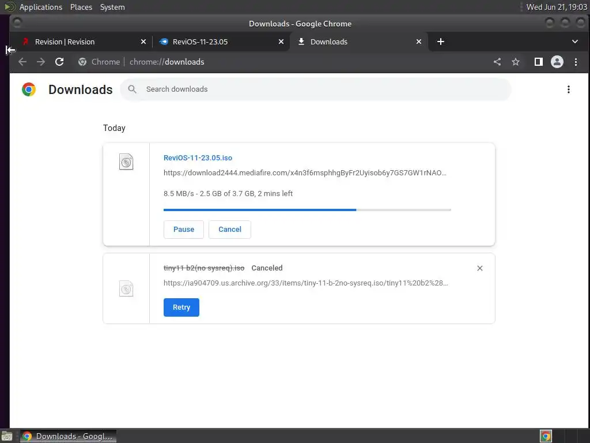Open the System menu
The image size is (590, 443).
point(112,7)
